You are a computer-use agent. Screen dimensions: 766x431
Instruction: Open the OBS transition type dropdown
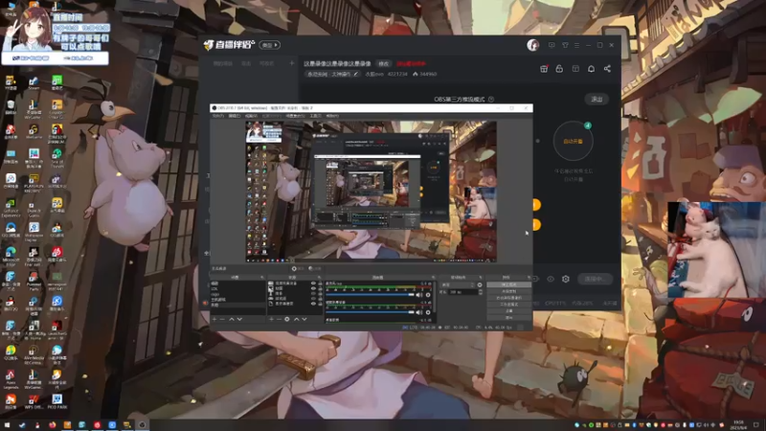459,284
